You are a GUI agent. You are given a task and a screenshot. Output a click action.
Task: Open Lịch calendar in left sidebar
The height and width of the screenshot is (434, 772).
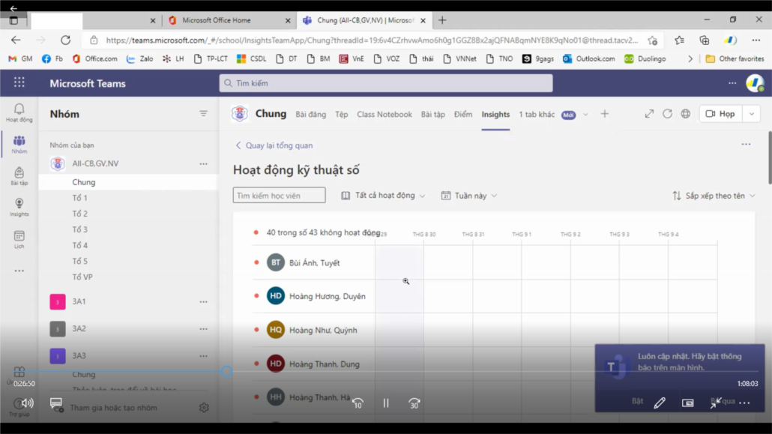pyautogui.click(x=19, y=239)
